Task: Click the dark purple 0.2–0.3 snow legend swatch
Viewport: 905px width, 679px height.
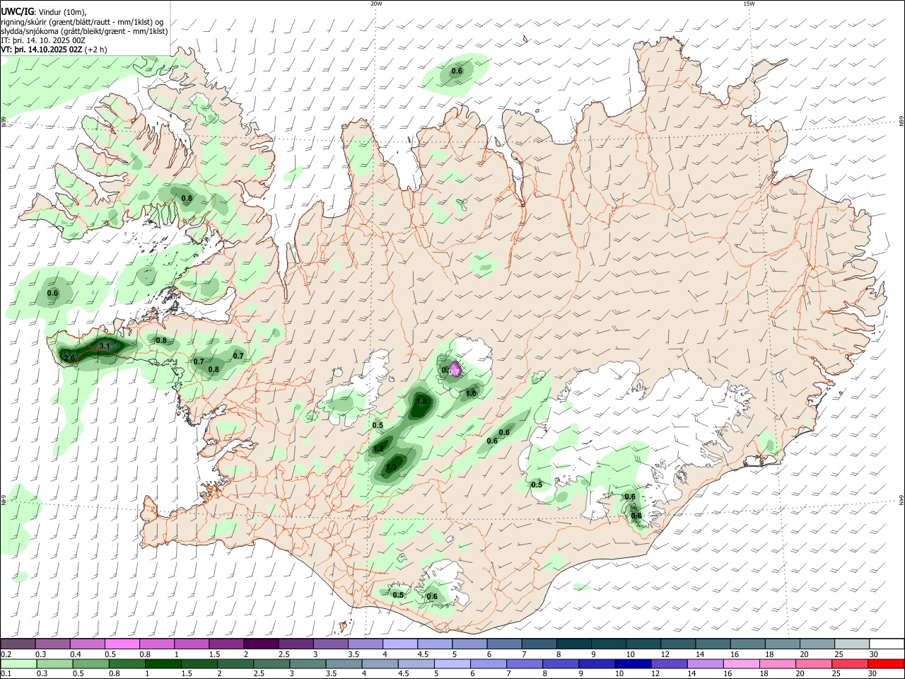Action: 18,644
